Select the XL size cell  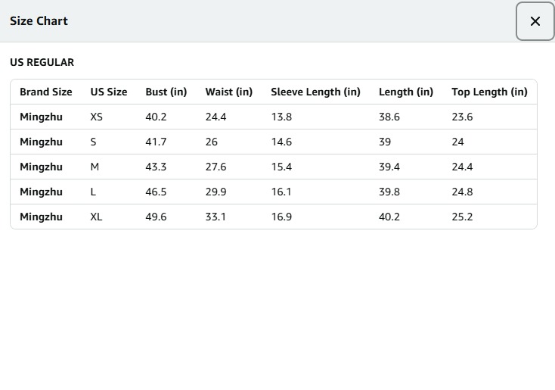point(96,217)
